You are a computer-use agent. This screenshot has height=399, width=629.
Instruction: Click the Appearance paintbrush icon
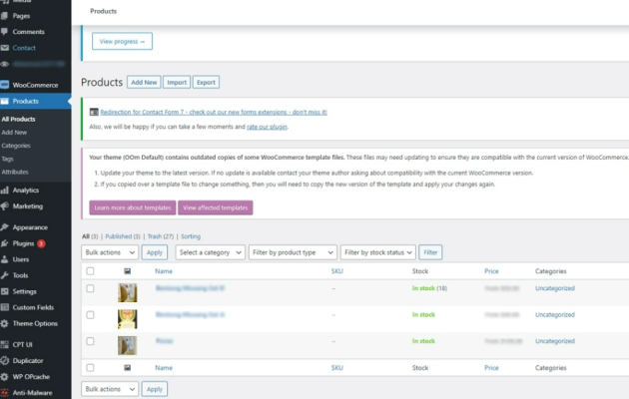4,227
